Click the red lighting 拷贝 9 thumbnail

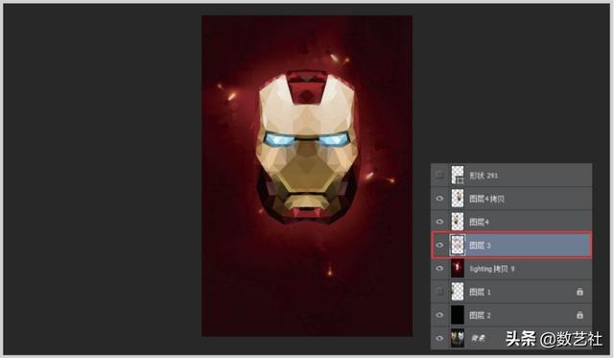click(x=458, y=269)
